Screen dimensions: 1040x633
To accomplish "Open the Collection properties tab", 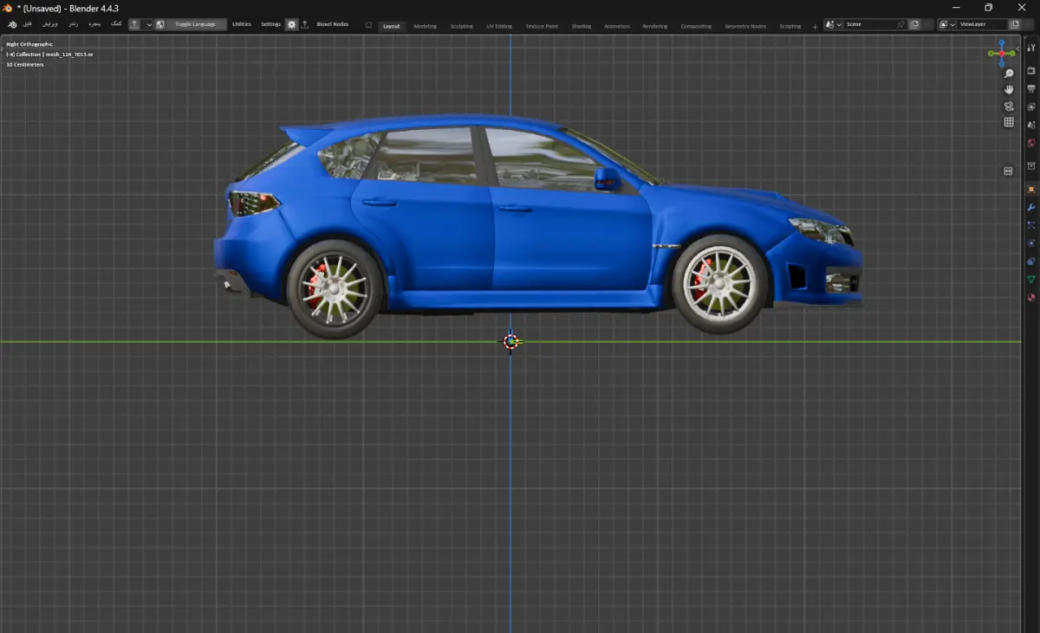I will (x=1031, y=165).
